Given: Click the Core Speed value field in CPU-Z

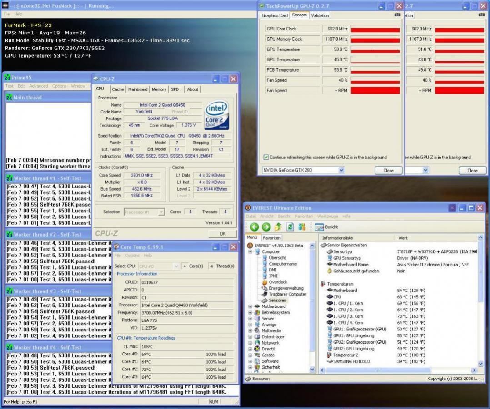Looking at the screenshot, I should point(142,175).
